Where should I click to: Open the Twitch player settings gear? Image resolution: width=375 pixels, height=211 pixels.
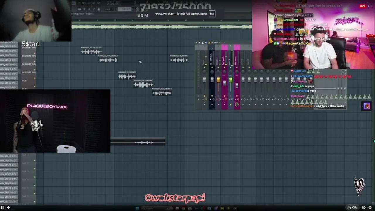click(364, 207)
